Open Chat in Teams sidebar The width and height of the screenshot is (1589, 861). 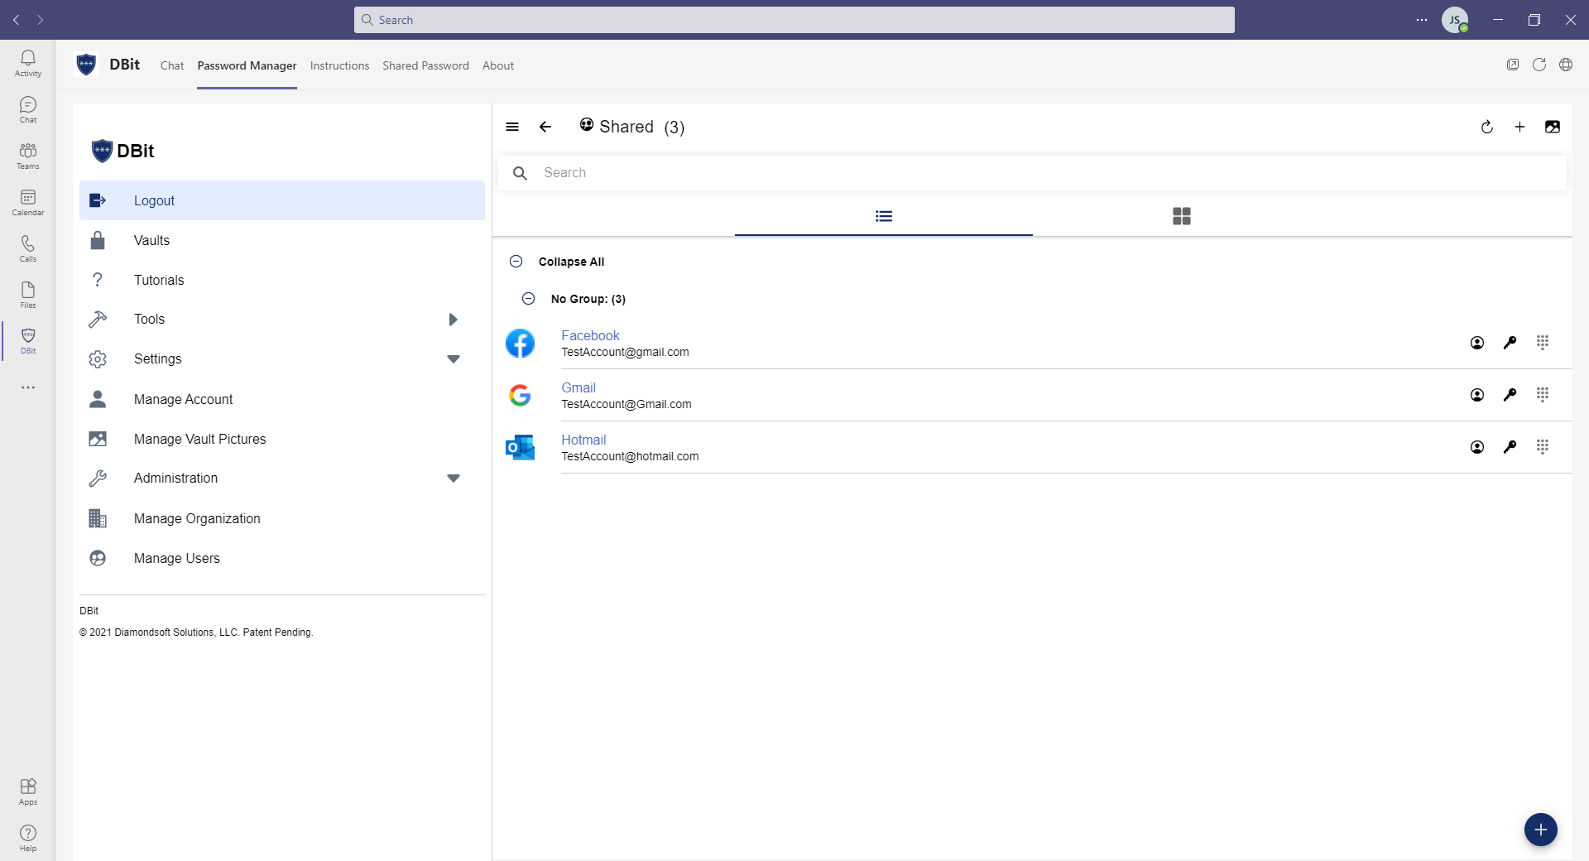pyautogui.click(x=28, y=109)
